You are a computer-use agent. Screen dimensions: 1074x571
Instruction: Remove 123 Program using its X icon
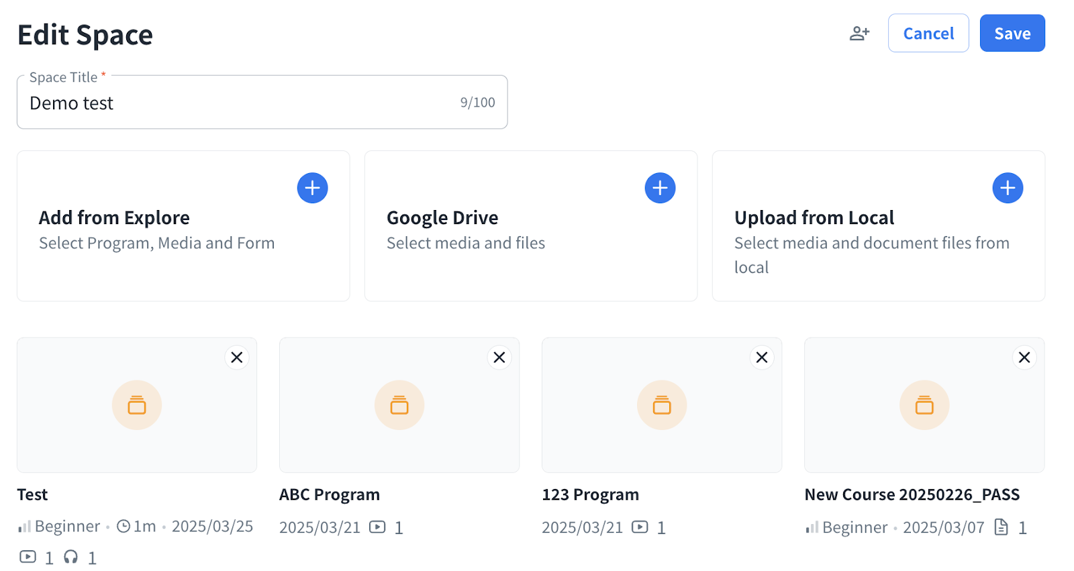point(762,358)
